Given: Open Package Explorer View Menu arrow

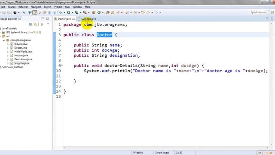Looking at the screenshot, I should pyautogui.click(x=48, y=24).
